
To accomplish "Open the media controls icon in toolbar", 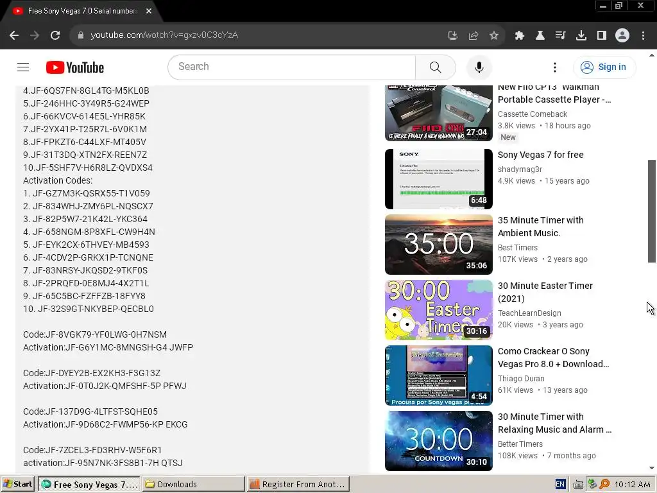I will pyautogui.click(x=561, y=36).
